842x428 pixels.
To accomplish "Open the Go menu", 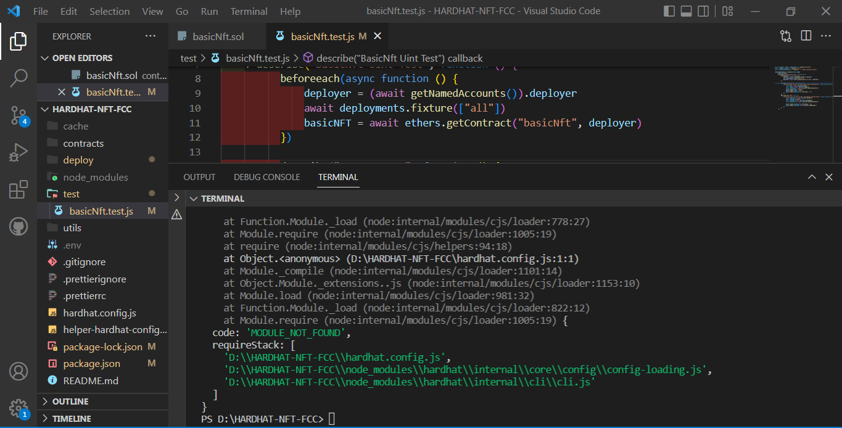I will click(182, 11).
